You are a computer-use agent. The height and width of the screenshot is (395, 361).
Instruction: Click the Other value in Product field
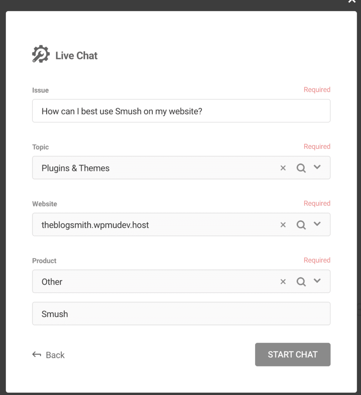click(x=52, y=282)
